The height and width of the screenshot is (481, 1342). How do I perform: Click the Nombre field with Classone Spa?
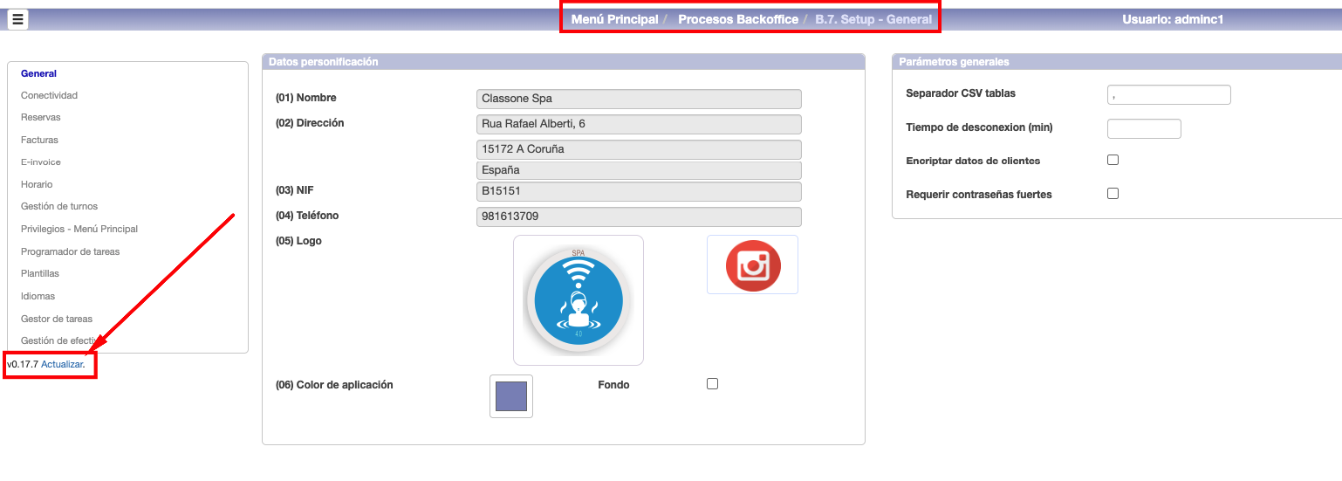(638, 99)
